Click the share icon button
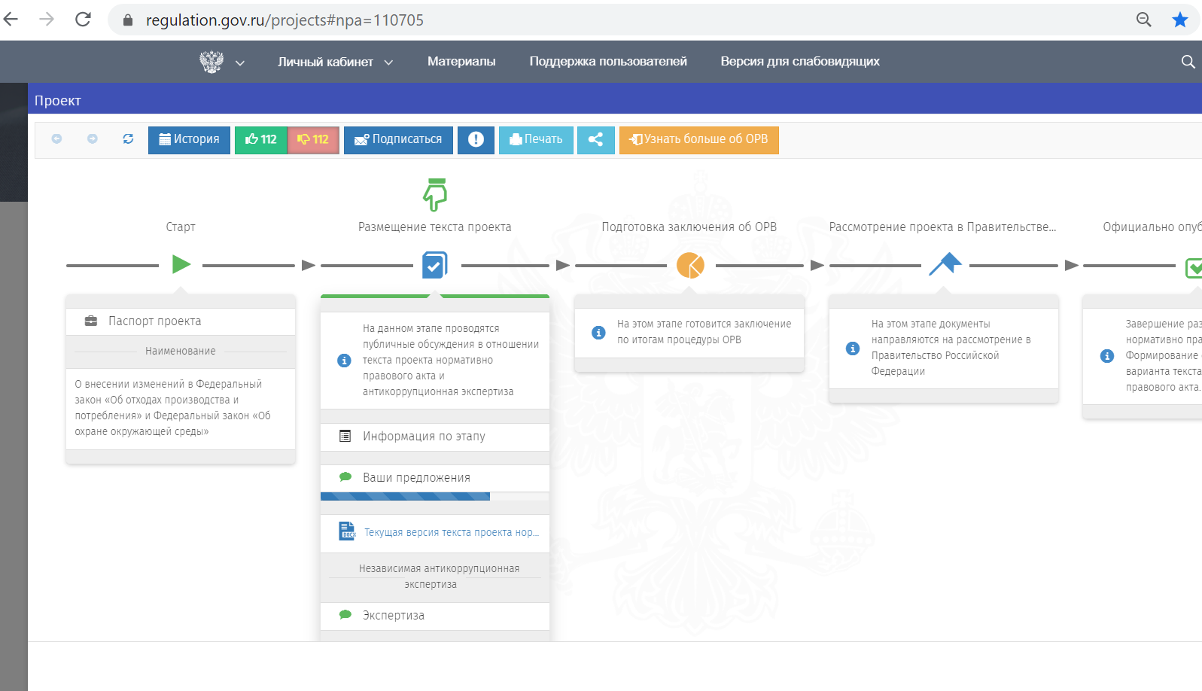Screen dimensions: 1202x691 pyautogui.click(x=595, y=140)
